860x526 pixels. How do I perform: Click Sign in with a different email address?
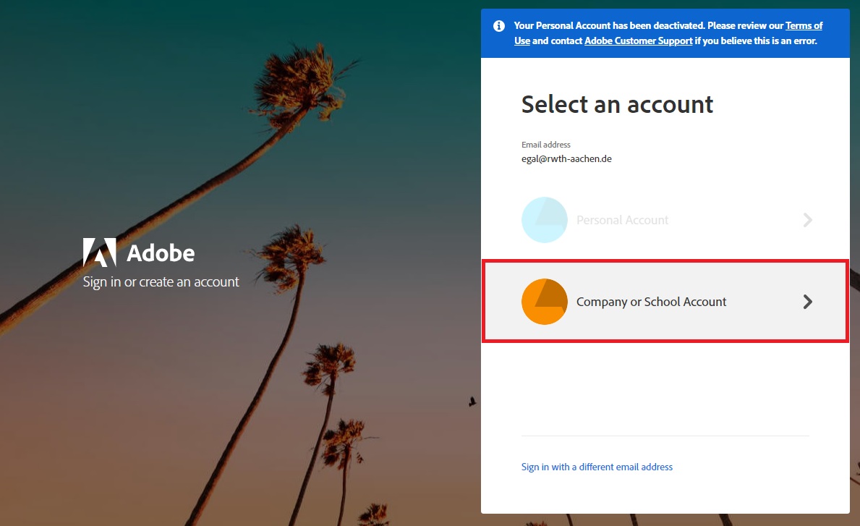tap(597, 467)
